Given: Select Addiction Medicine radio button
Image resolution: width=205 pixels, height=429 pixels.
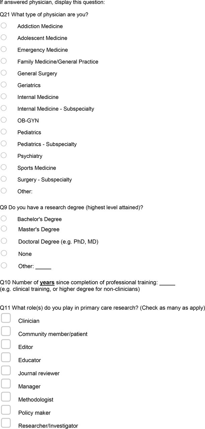Looking at the screenshot, I should tap(4, 25).
